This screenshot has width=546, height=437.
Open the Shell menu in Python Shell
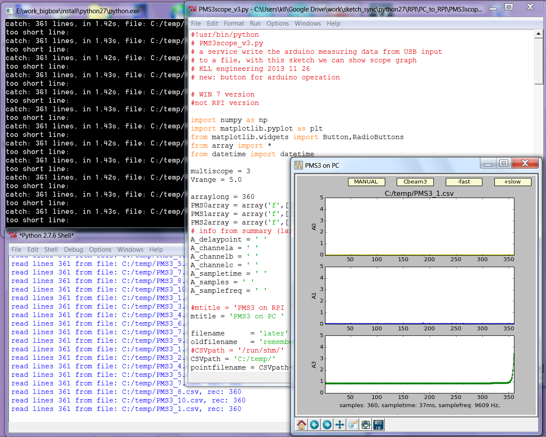coord(51,250)
